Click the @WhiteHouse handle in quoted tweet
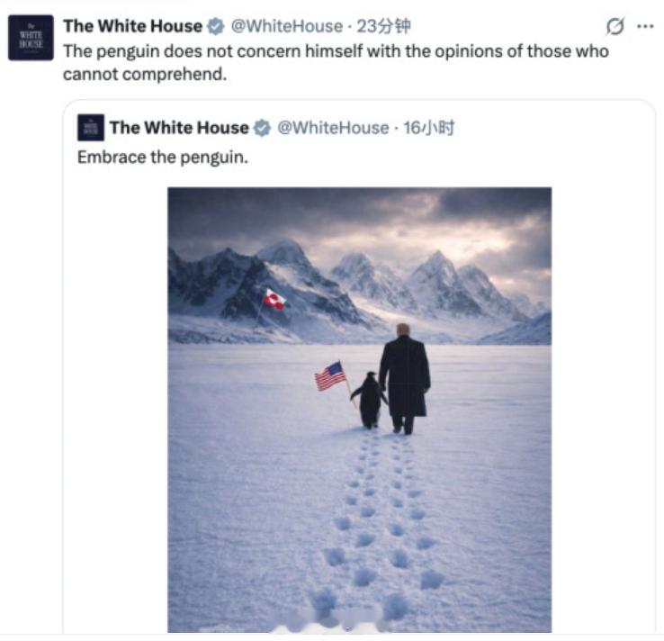Image resolution: width=664 pixels, height=641 pixels. click(333, 128)
